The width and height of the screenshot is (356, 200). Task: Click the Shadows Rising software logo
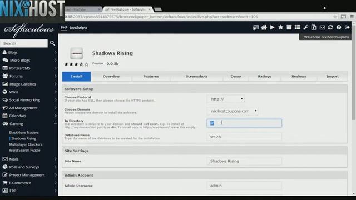click(x=77, y=53)
